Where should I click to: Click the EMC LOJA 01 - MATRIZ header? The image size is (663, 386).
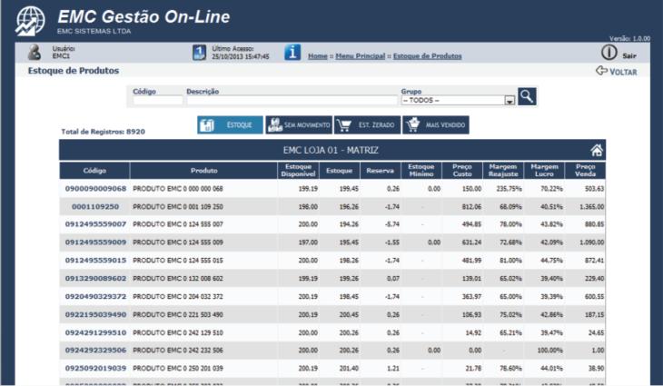pyautogui.click(x=331, y=151)
